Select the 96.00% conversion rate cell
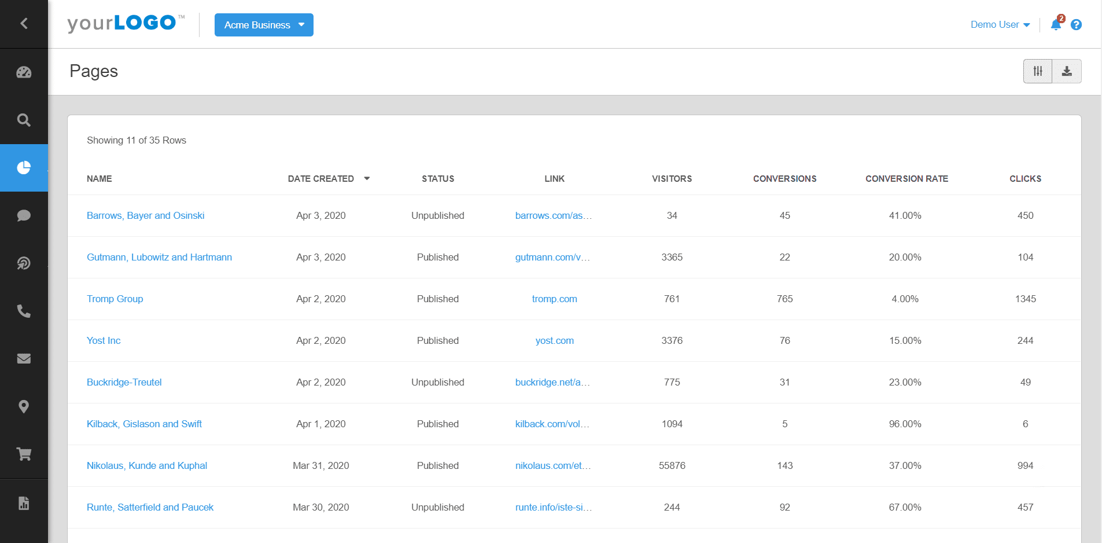 [905, 424]
